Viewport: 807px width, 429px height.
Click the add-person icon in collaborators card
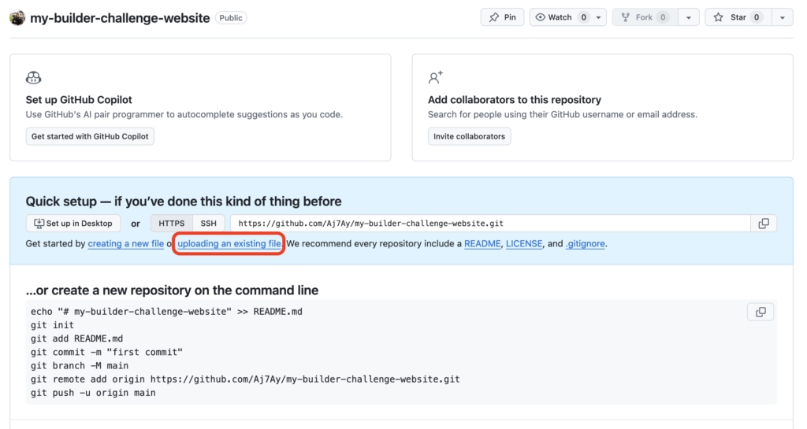pos(435,78)
